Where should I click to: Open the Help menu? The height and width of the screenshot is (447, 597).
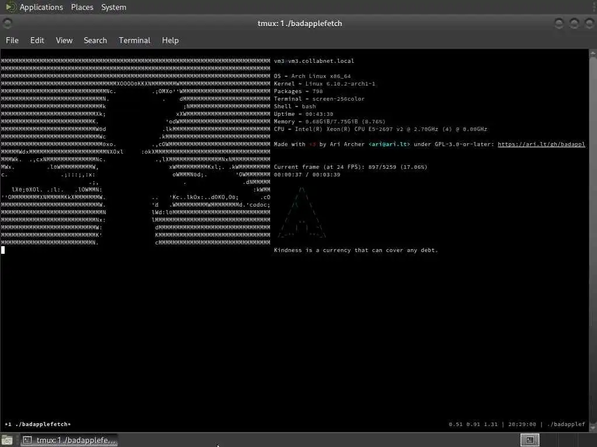(170, 40)
